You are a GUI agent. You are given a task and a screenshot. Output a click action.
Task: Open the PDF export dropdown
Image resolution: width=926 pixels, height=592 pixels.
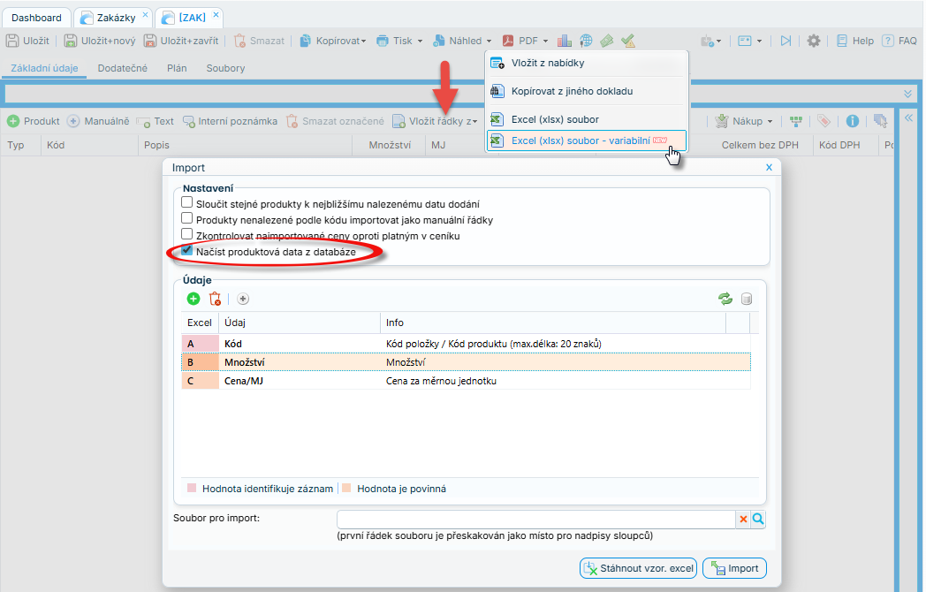point(525,41)
